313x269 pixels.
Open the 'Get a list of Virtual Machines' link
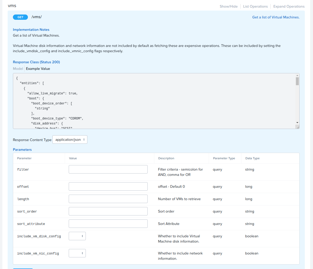275,17
